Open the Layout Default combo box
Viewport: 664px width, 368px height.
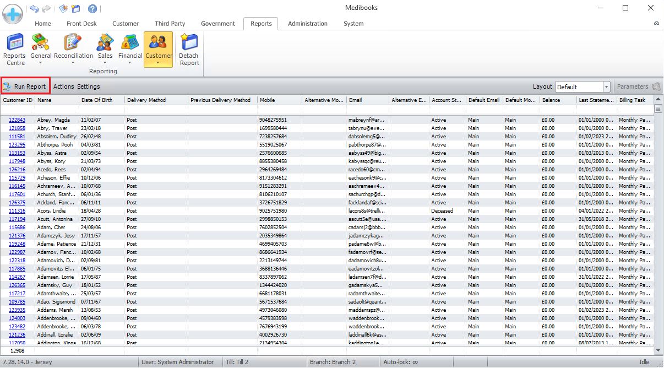point(583,86)
